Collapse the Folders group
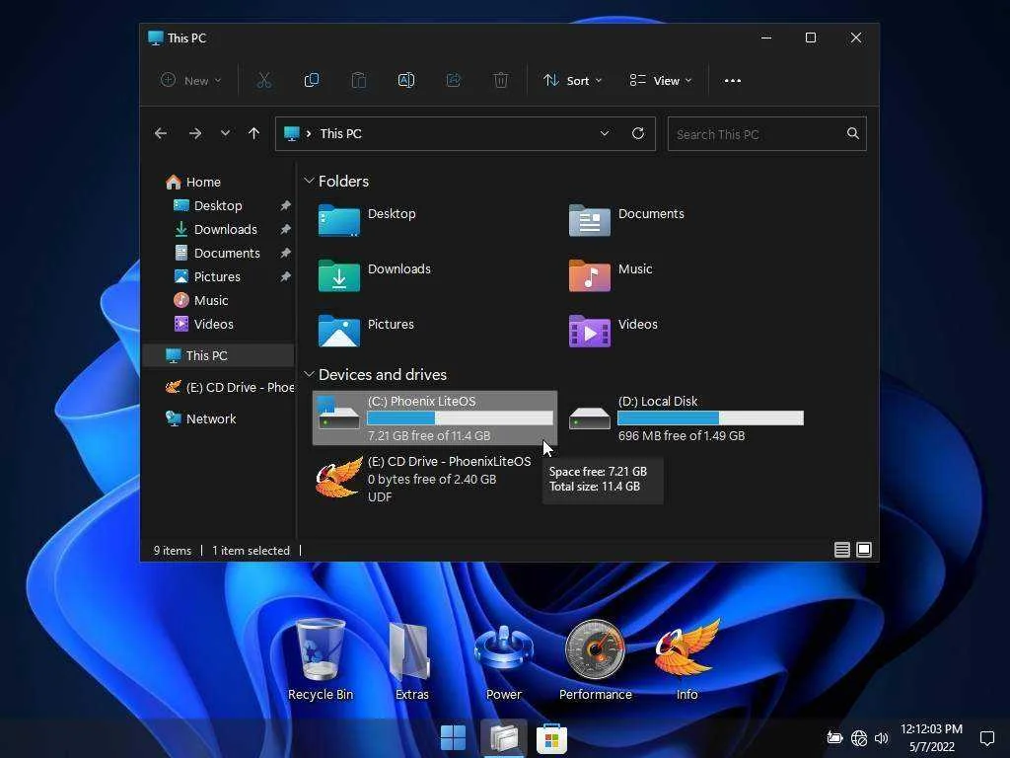Image resolution: width=1010 pixels, height=758 pixels. tap(309, 181)
